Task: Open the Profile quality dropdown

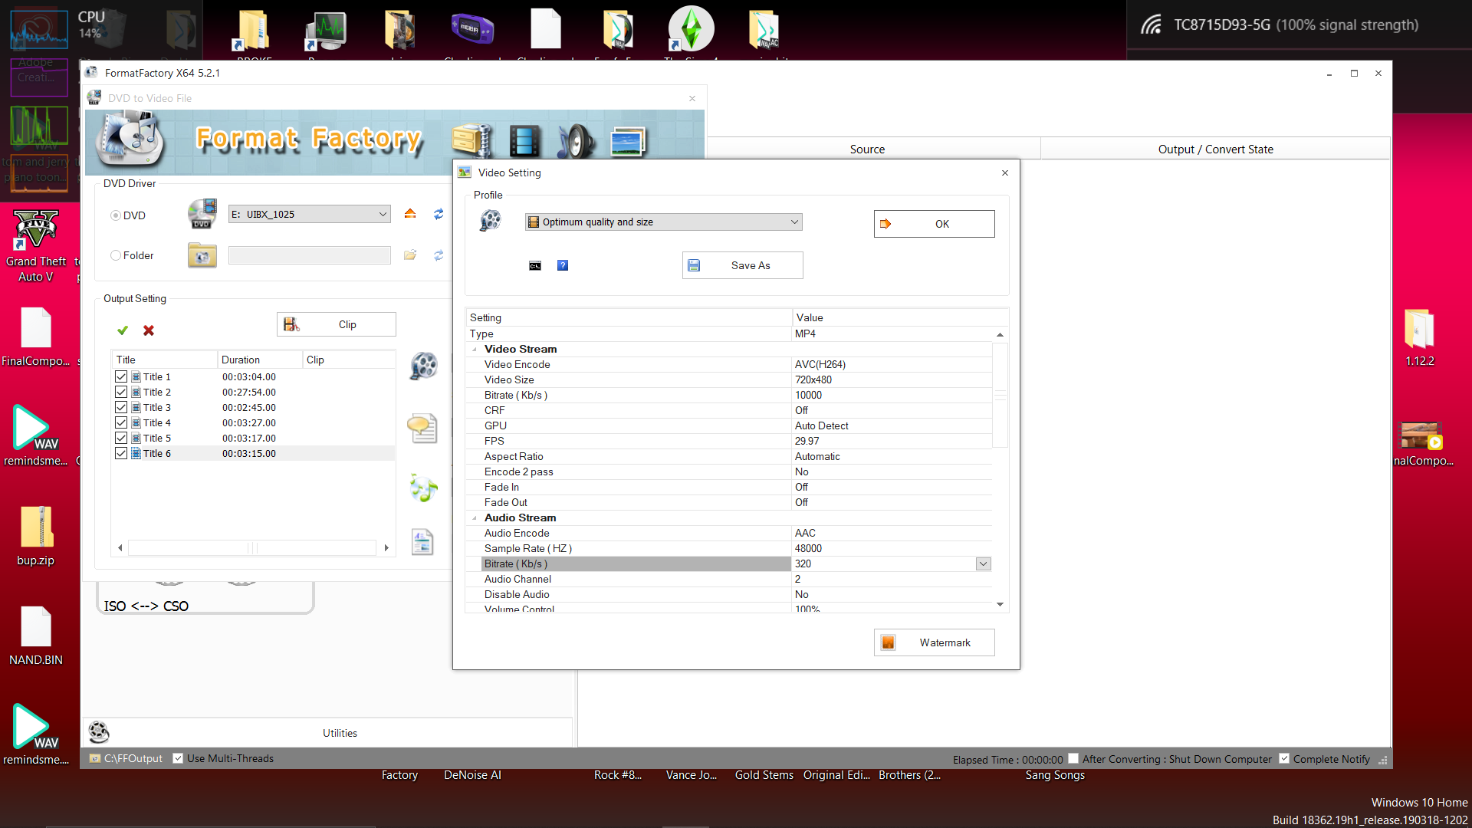Action: [x=663, y=222]
